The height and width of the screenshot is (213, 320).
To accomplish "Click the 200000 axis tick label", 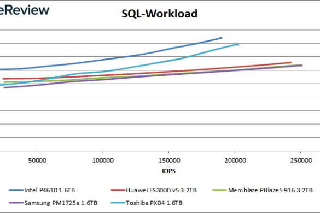I will pos(235,161).
